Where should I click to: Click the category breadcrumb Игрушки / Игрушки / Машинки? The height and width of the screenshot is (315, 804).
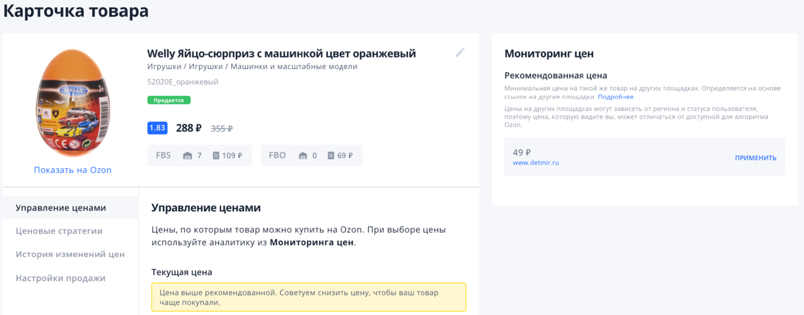(x=252, y=66)
